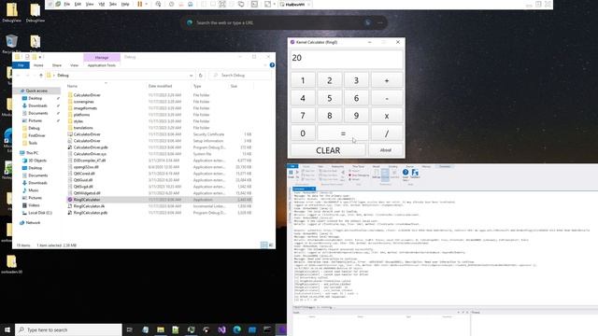Click the taskbar search box
598x336 pixels.
point(68,329)
